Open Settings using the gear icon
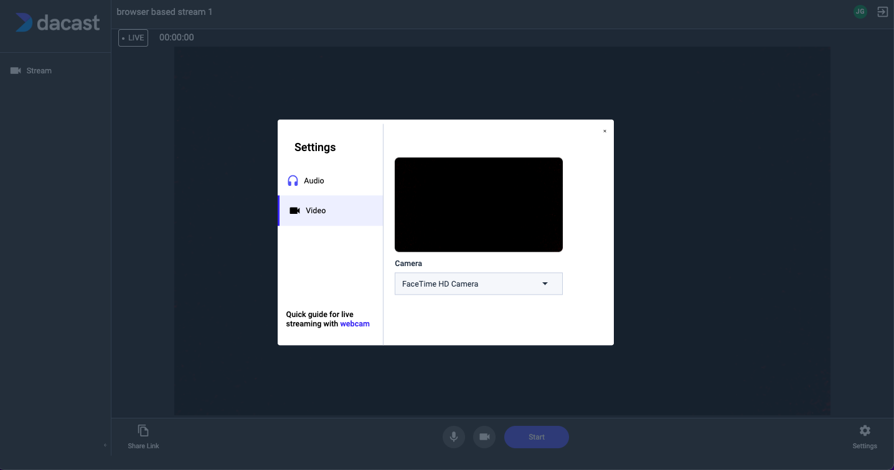 point(865,430)
